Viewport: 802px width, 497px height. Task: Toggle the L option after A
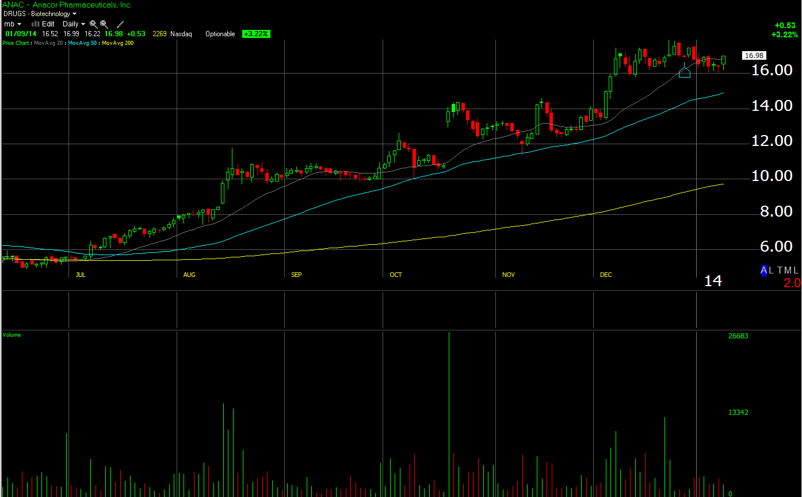point(772,270)
